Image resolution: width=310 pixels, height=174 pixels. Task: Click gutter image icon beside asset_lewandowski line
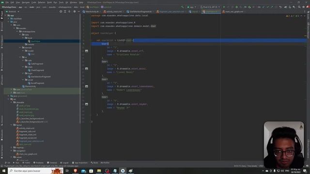[87, 87]
